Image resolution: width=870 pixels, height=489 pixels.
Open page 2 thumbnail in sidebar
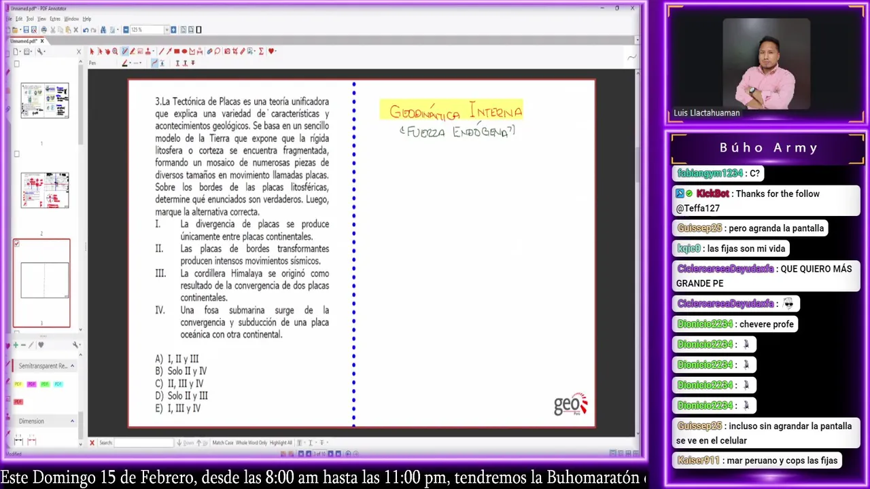click(45, 190)
